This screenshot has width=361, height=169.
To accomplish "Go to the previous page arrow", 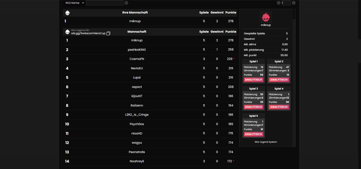I will tap(279, 3).
